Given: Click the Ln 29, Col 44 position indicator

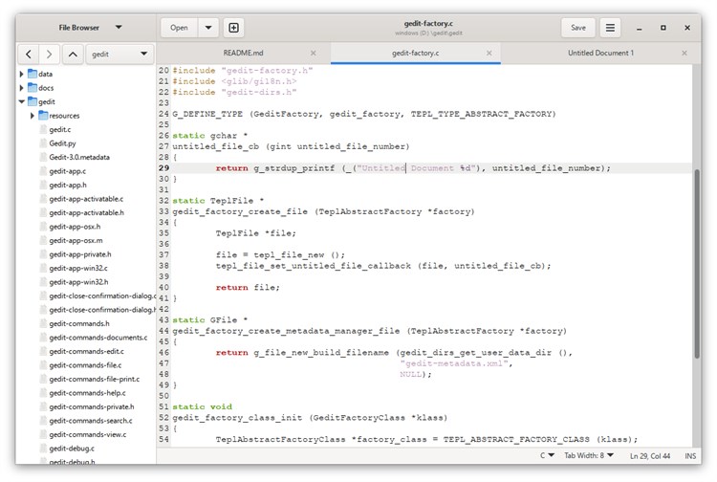Looking at the screenshot, I should click(650, 456).
